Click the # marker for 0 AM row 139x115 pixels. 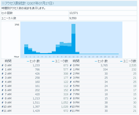tap(3, 66)
